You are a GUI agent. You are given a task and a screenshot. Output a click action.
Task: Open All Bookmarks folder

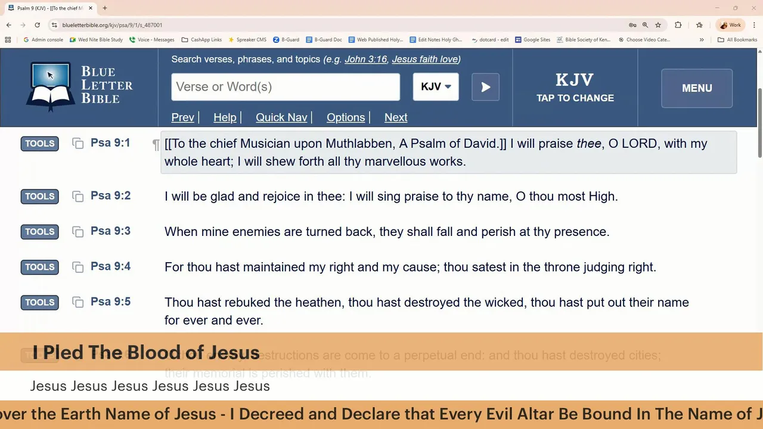tap(737, 40)
